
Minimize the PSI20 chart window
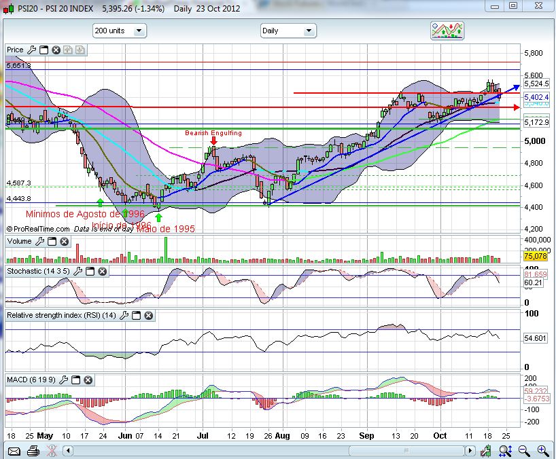click(495, 6)
